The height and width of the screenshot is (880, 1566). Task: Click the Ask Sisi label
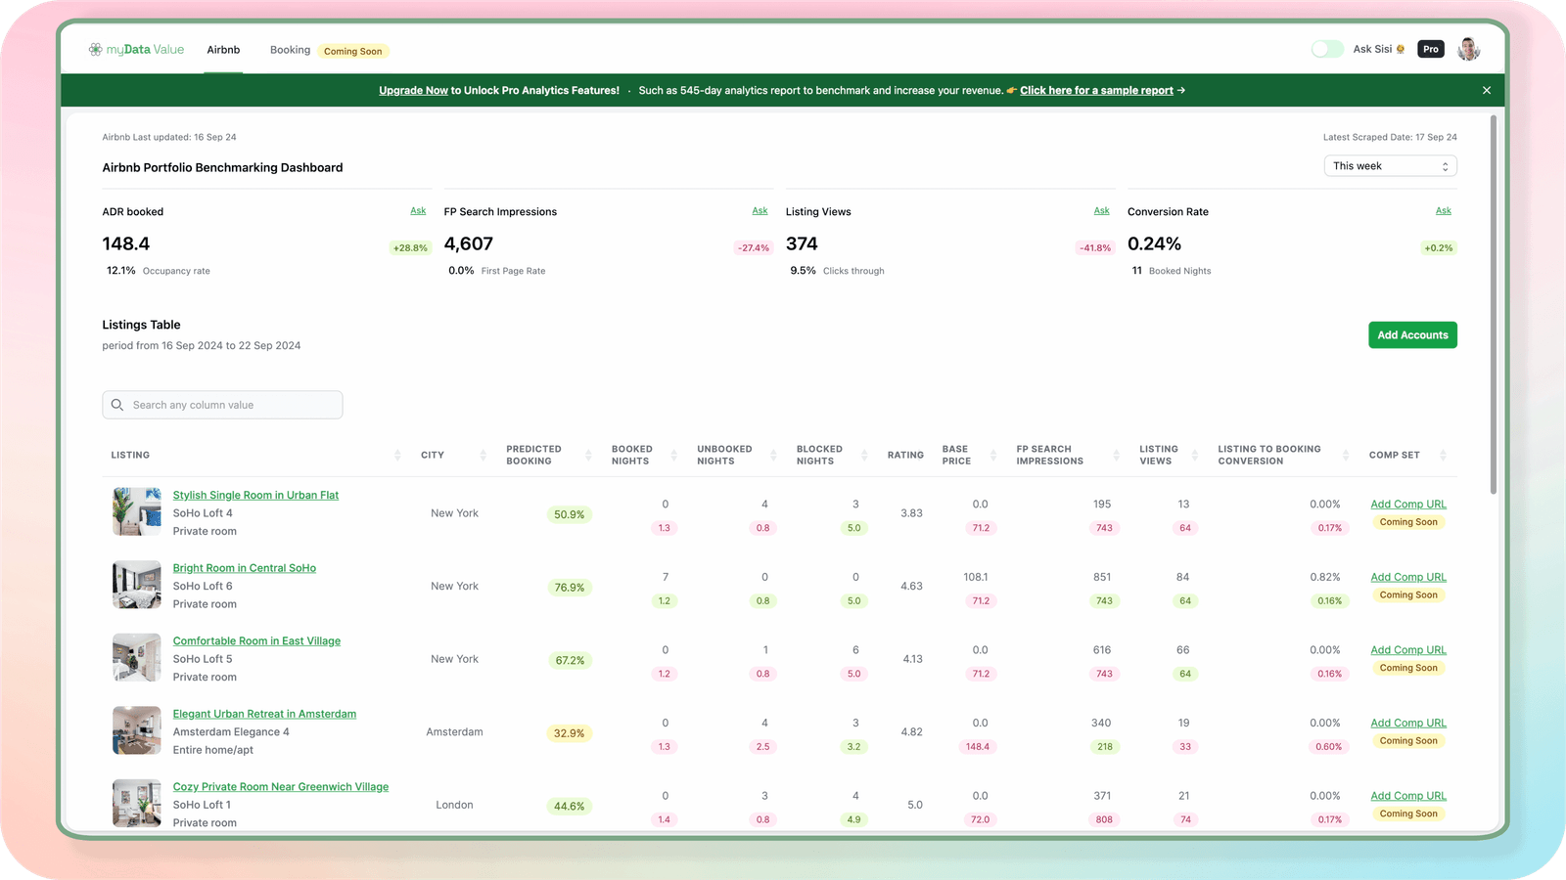1372,49
